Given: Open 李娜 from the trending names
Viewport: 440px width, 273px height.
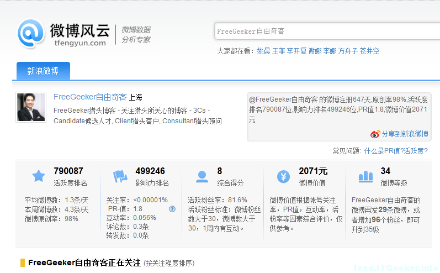Looking at the screenshot, I should pyautogui.click(x=330, y=51).
